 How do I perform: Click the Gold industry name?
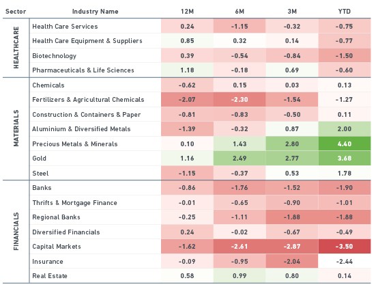(39, 159)
